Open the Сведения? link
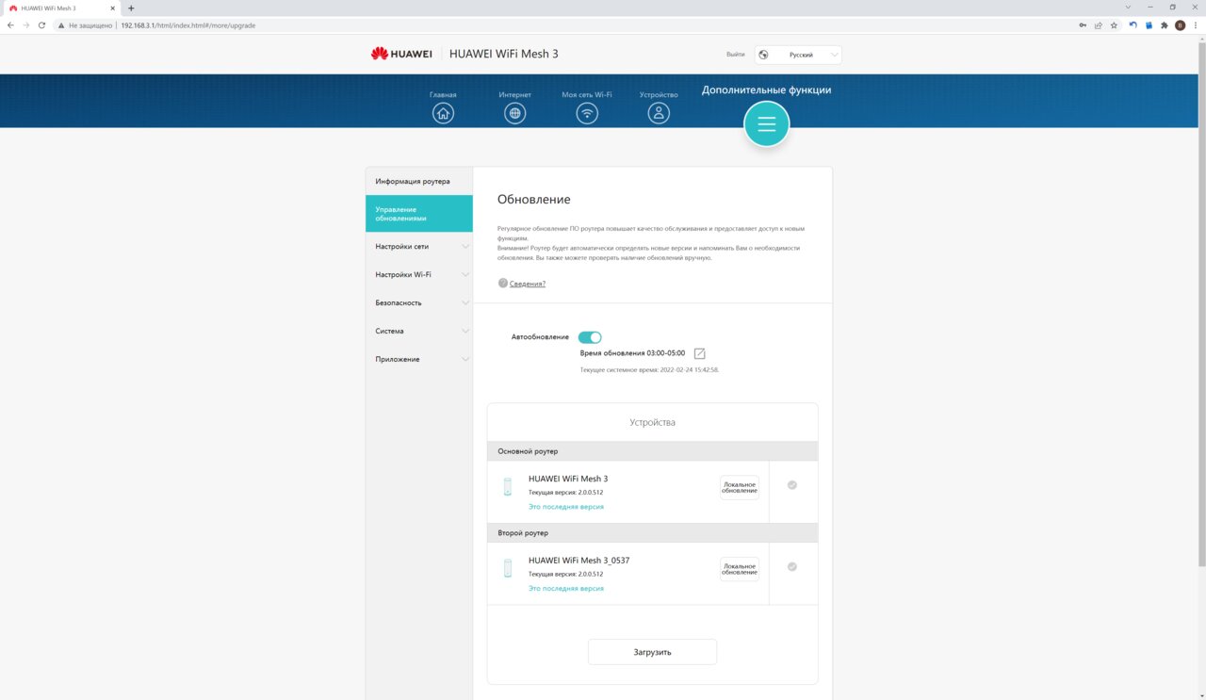1206x700 pixels. [528, 284]
